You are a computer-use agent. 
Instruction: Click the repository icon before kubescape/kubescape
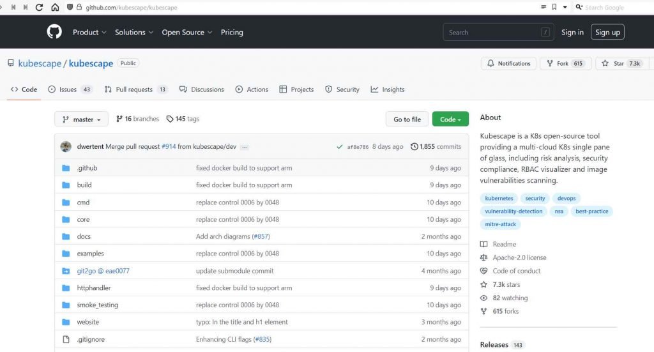point(11,63)
